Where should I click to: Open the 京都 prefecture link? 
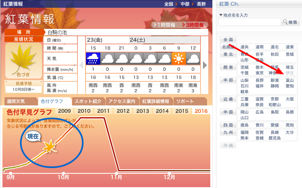(275, 99)
